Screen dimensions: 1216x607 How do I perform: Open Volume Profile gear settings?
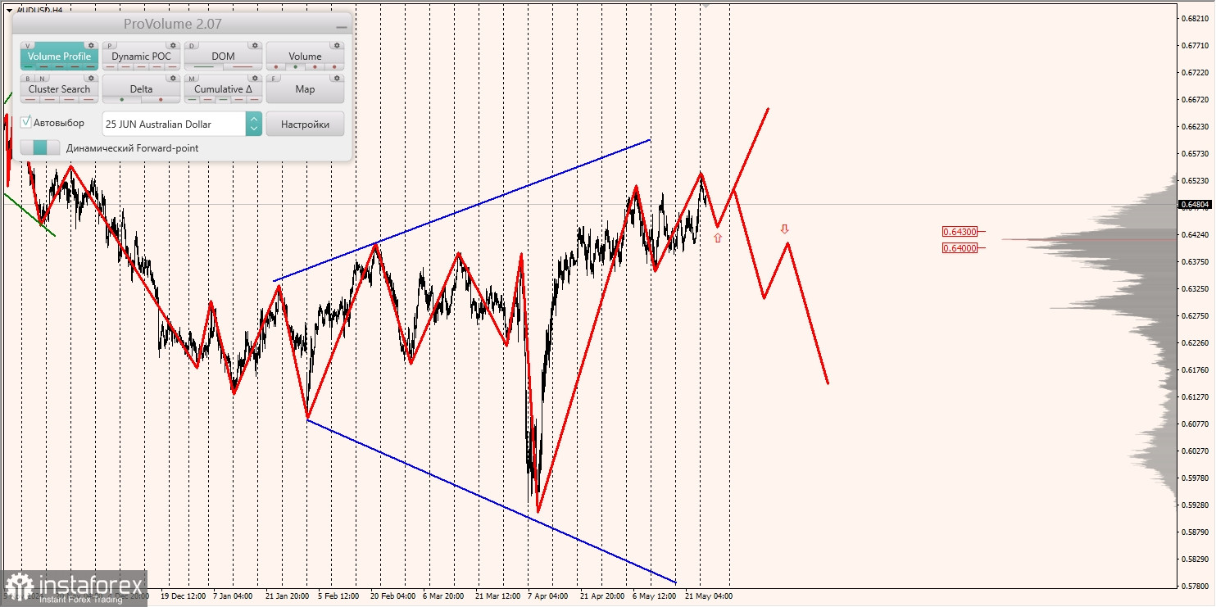click(x=91, y=45)
